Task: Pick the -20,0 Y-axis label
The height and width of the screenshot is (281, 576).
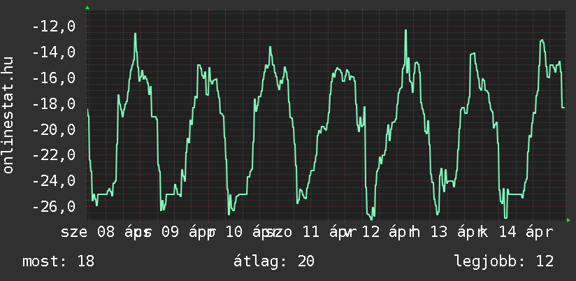Action: (53, 130)
